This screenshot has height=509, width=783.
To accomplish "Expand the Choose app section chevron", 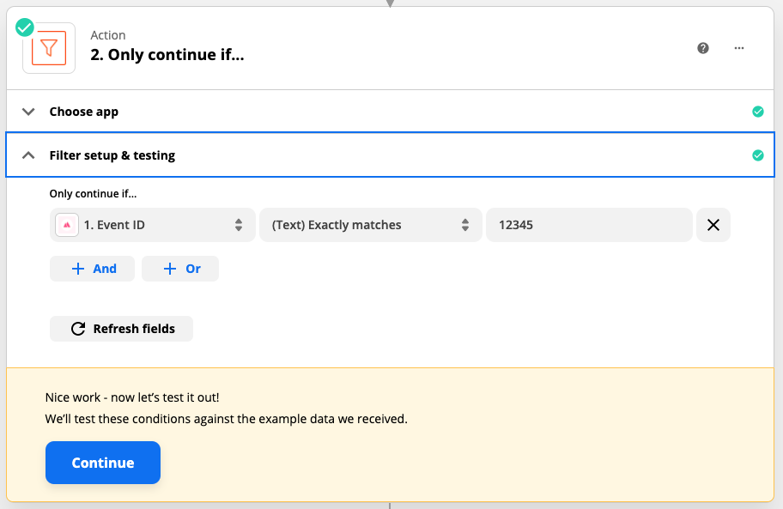I will (28, 112).
